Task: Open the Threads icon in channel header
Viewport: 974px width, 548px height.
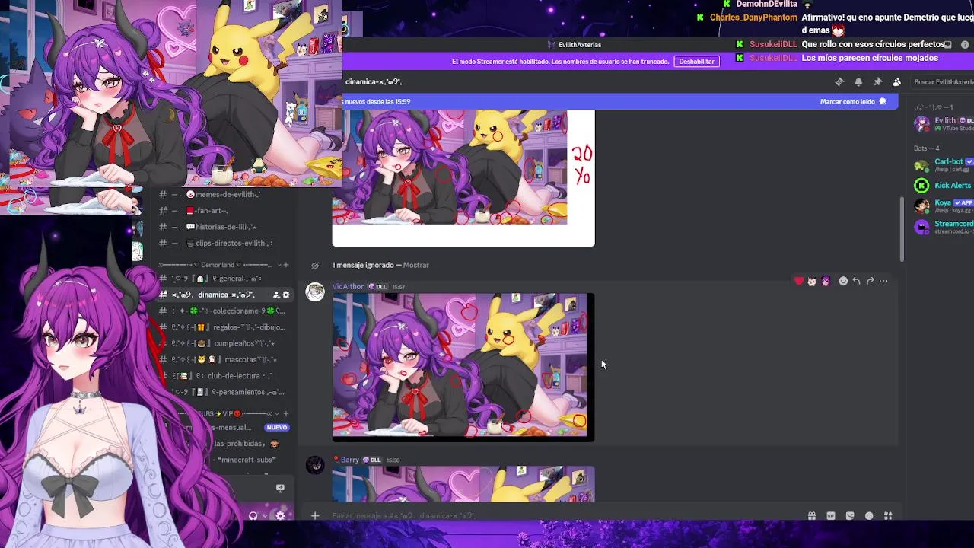Action: coord(839,82)
